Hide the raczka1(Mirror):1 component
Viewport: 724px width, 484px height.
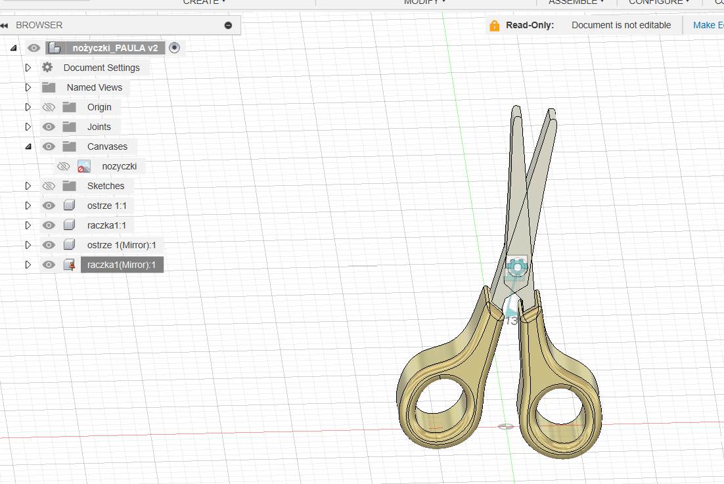tap(49, 265)
